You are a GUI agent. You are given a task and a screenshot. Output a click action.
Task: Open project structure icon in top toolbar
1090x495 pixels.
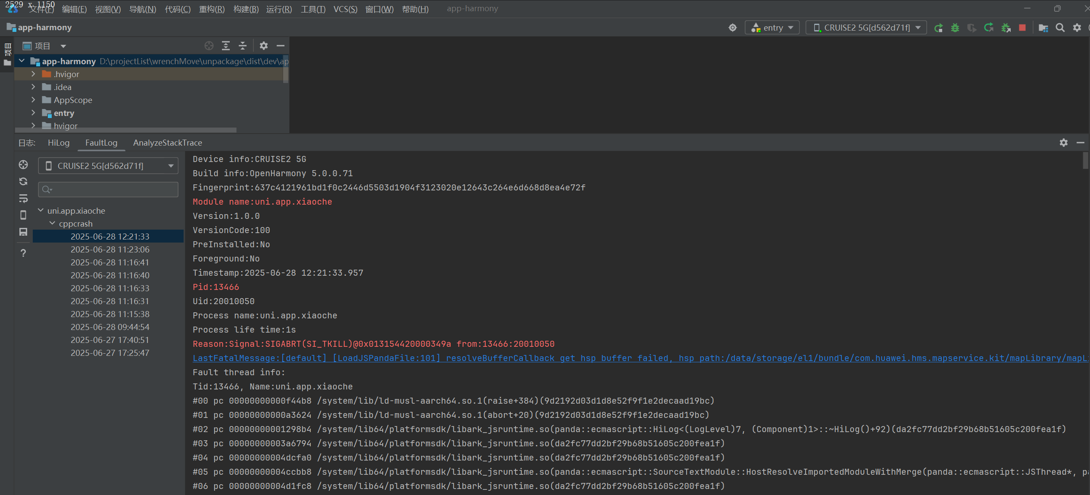point(1043,28)
